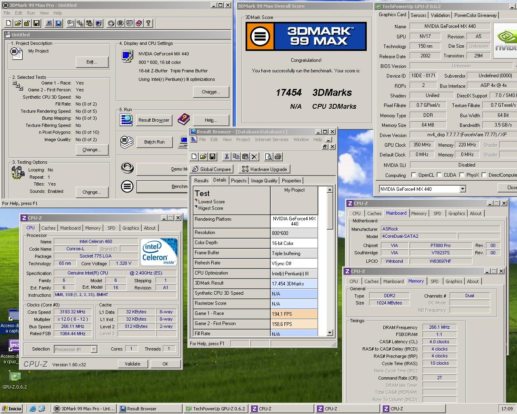Click the Paste icon in Result Browser toolbar

[245, 156]
